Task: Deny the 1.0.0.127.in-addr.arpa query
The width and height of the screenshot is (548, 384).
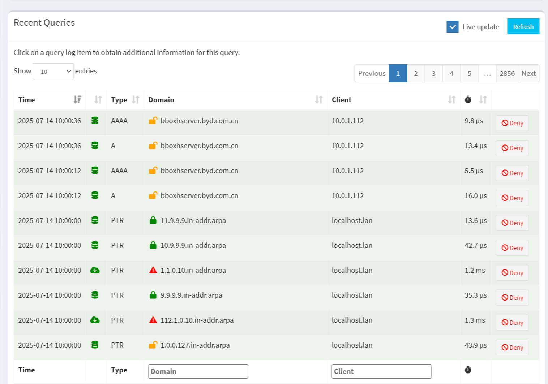Action: tap(512, 348)
